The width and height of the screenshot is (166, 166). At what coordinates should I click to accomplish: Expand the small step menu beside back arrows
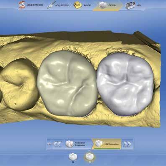[49, 144]
